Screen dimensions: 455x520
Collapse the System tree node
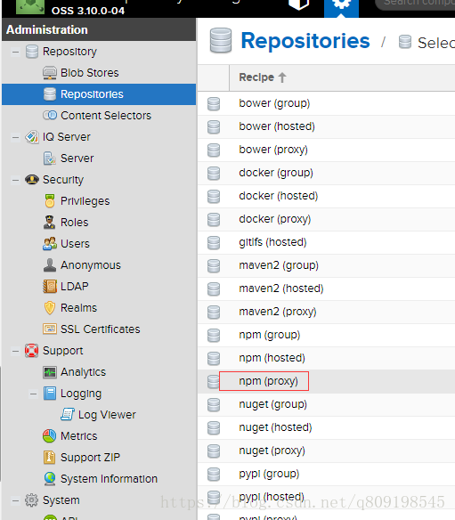tap(15, 500)
